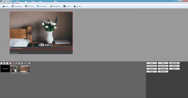Open Web Settings in the toolbar
Screen dimensions: 188x98
[55, 6]
